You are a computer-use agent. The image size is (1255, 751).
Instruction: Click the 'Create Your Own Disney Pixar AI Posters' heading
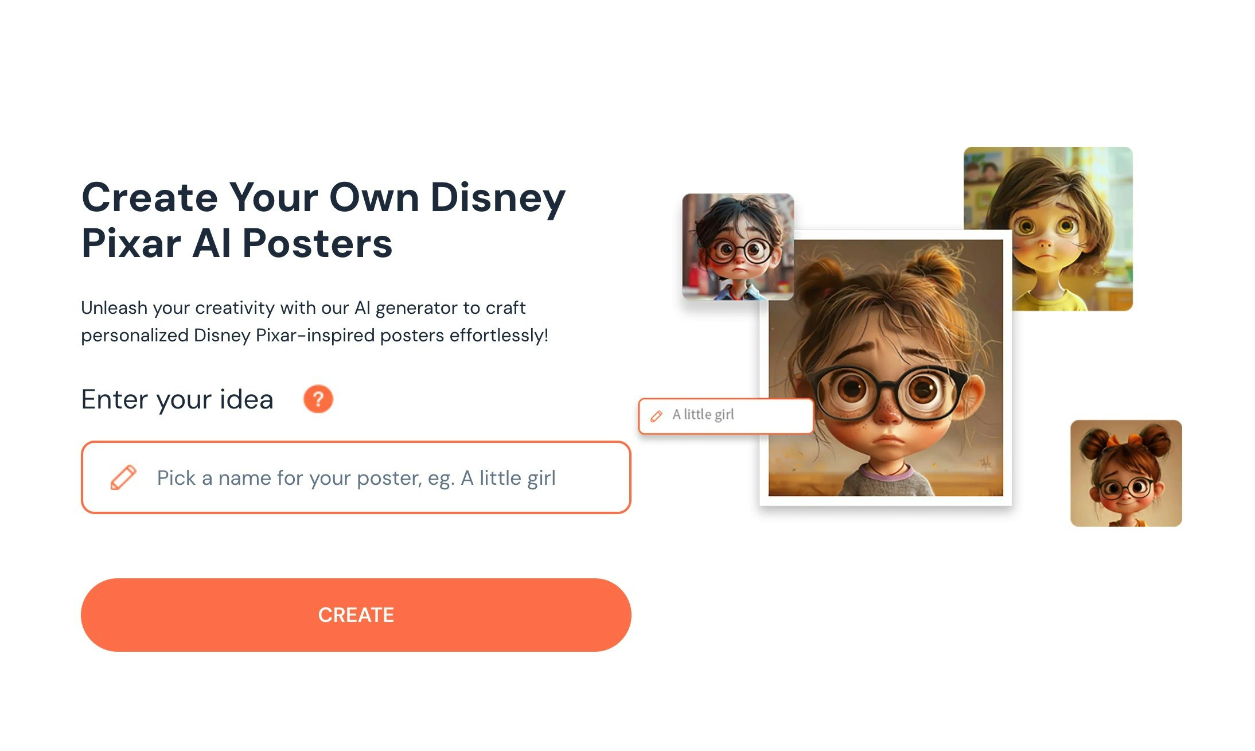324,220
